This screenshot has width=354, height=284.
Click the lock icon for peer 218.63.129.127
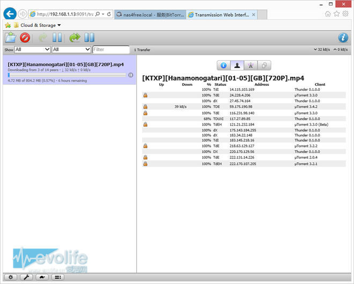tap(145, 145)
